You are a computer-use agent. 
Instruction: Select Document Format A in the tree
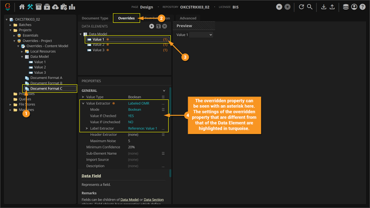pyautogui.click(x=46, y=78)
